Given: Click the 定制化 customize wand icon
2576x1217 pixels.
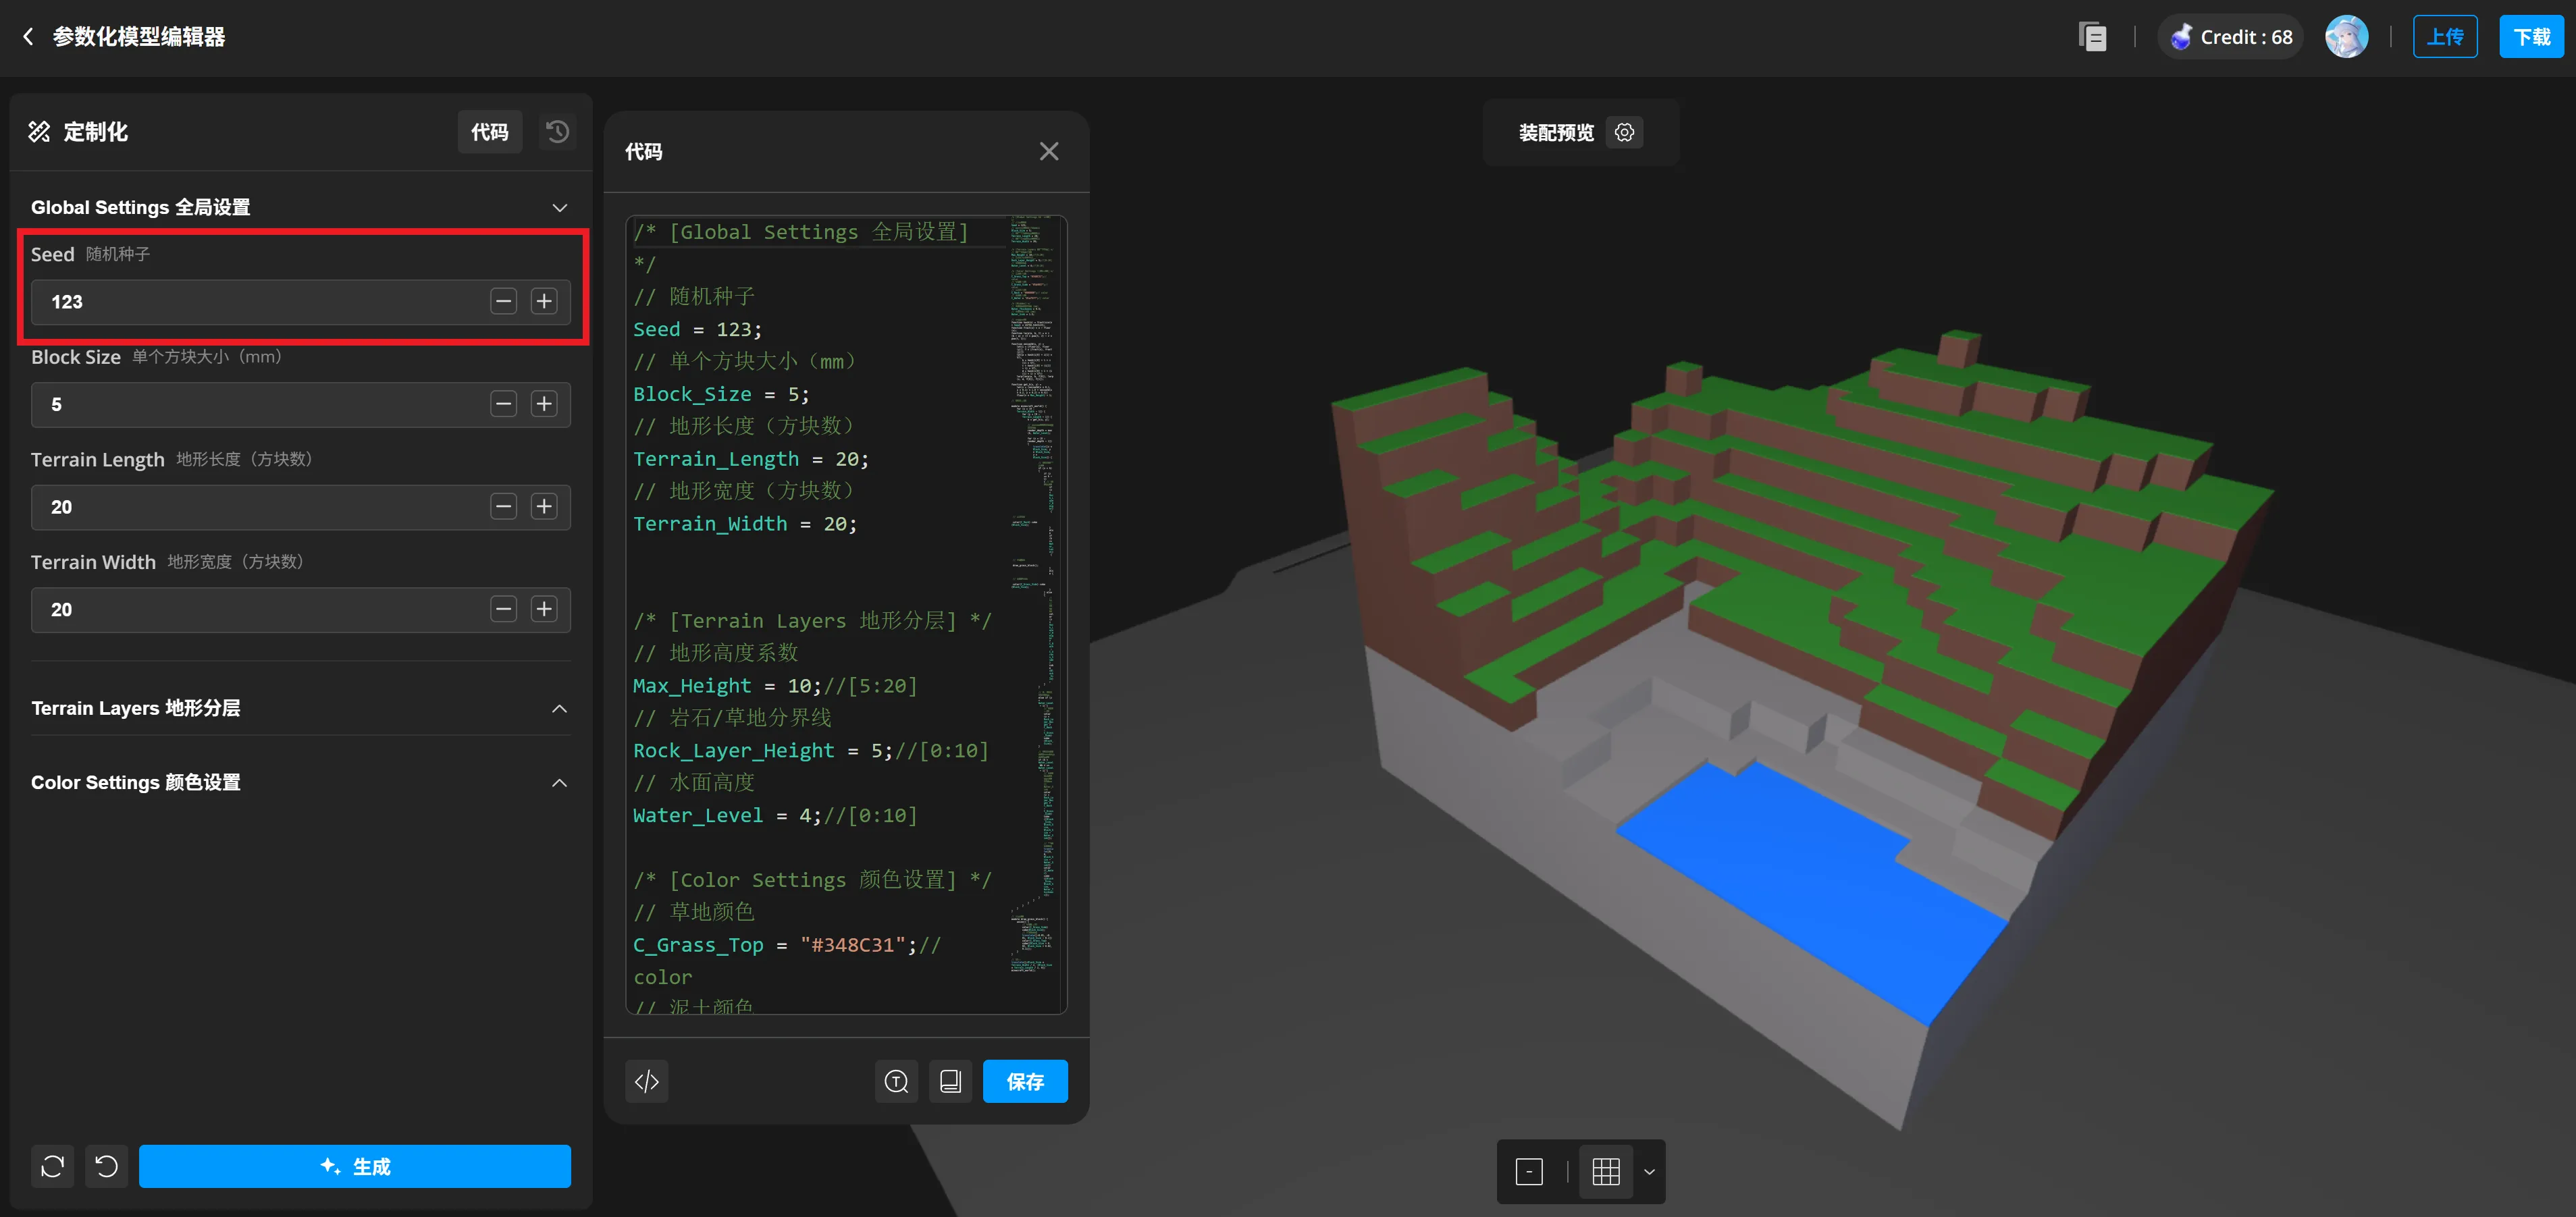Looking at the screenshot, I should coord(39,132).
